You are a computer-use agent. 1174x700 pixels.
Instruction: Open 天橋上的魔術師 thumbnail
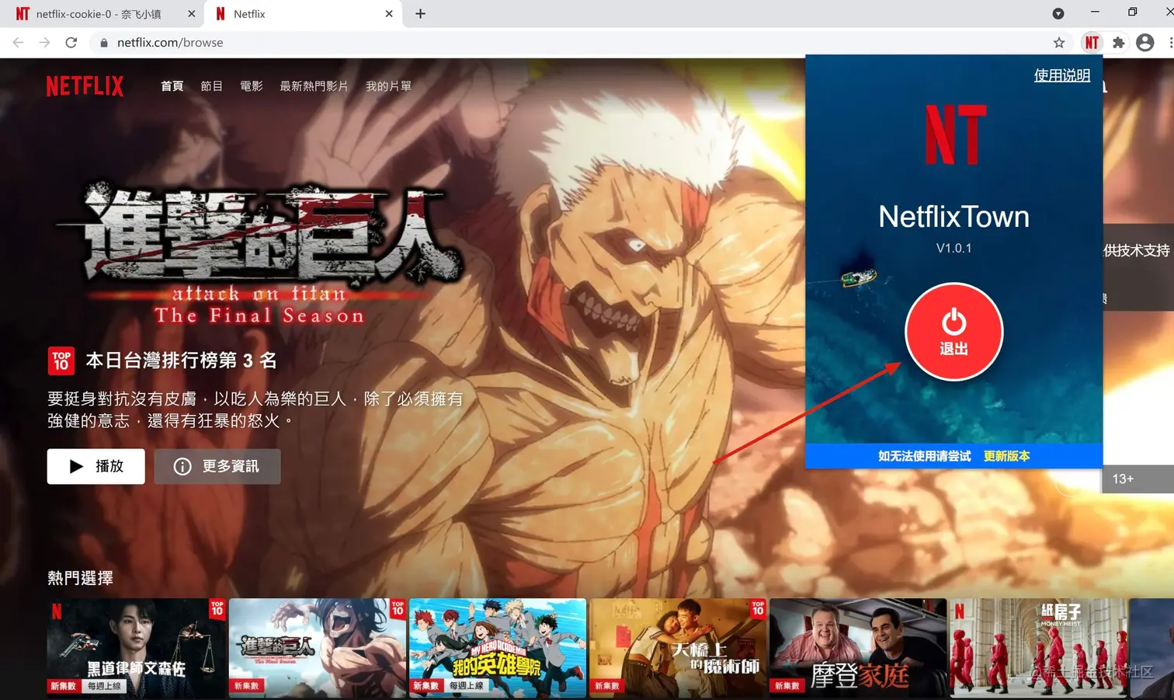678,646
